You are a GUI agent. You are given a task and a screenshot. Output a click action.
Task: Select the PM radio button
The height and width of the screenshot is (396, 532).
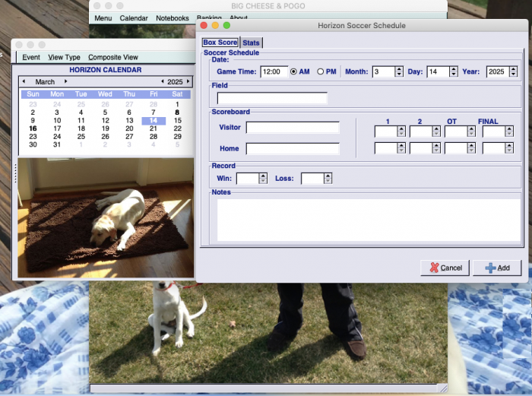click(320, 72)
